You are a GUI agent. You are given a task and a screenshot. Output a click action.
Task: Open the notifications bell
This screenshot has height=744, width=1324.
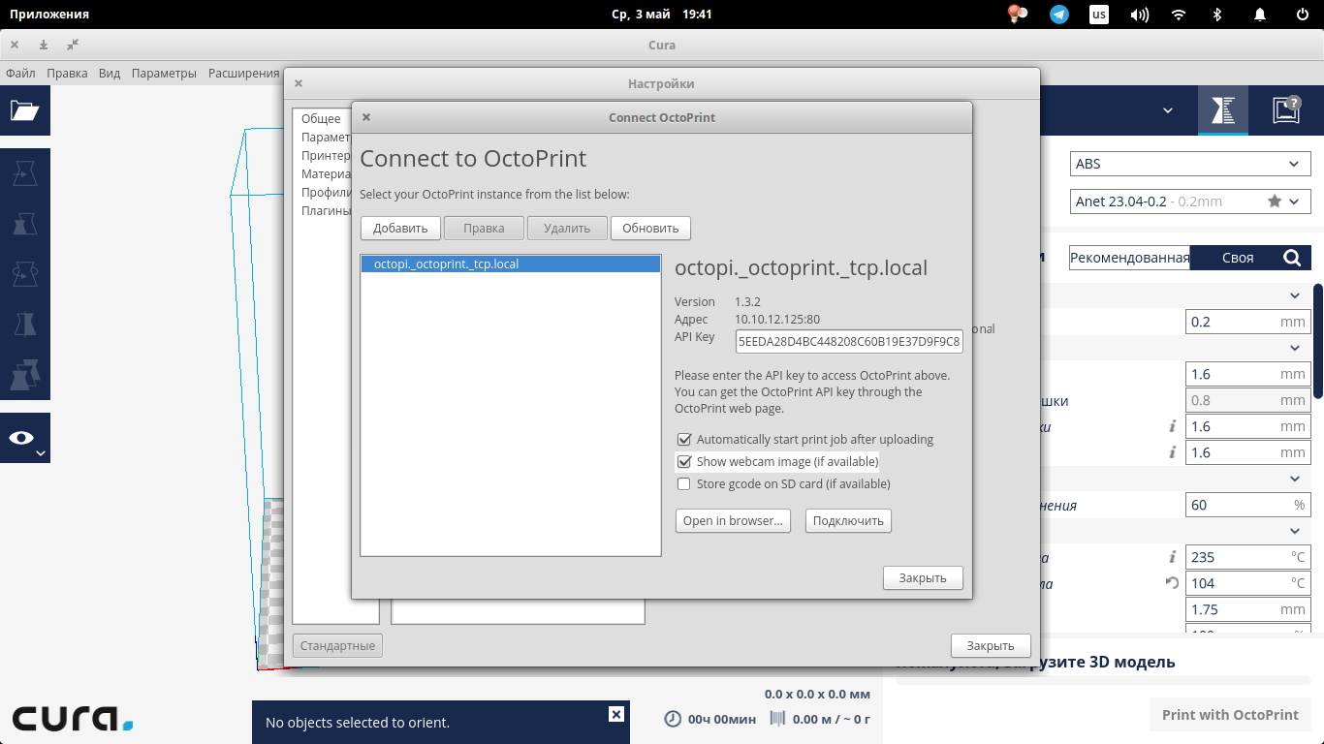point(1260,15)
